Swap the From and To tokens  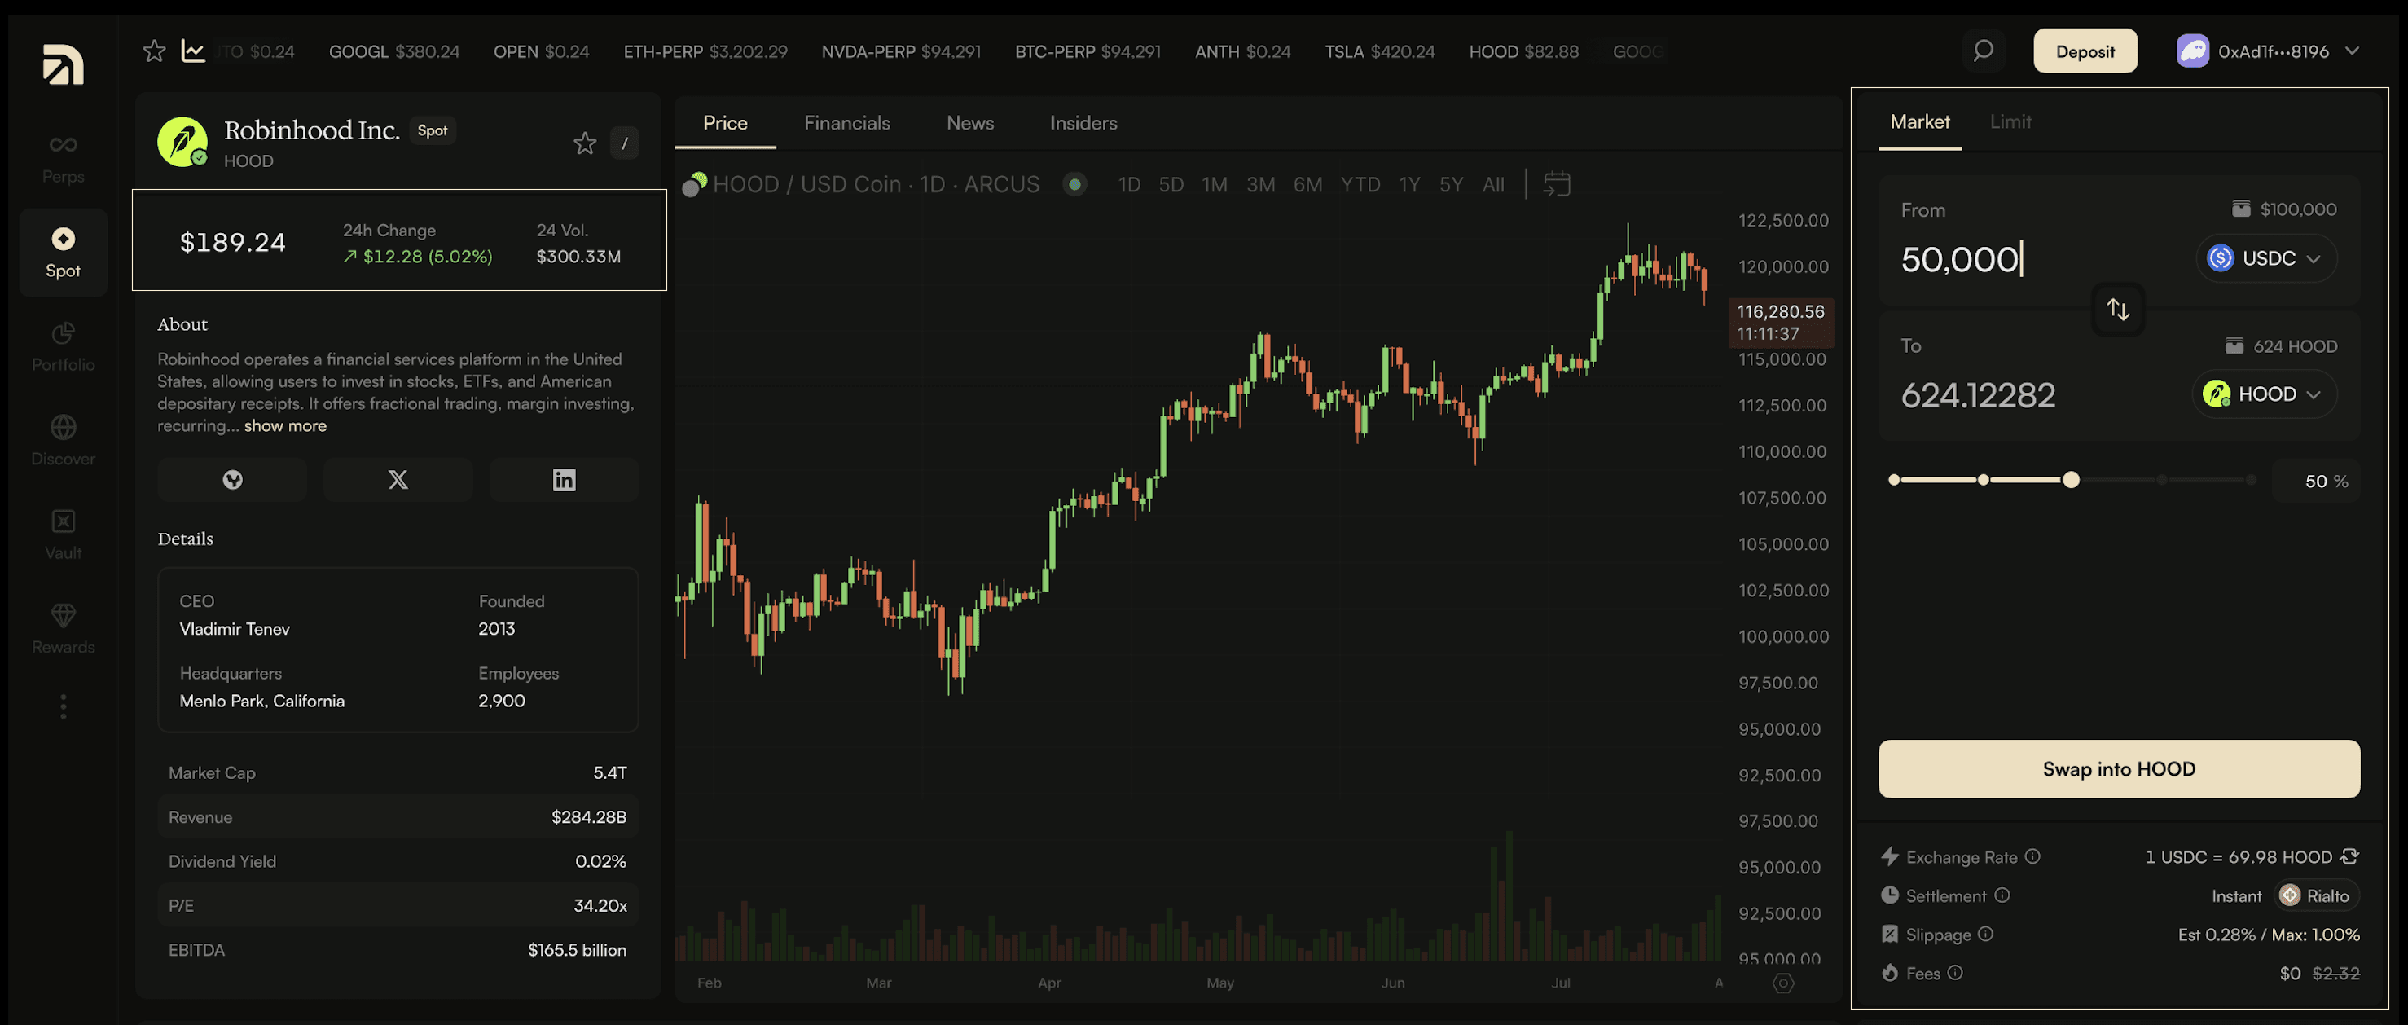coord(2118,309)
